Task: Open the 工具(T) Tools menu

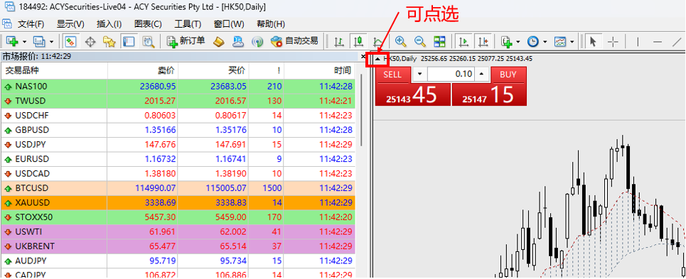Action: tap(188, 24)
